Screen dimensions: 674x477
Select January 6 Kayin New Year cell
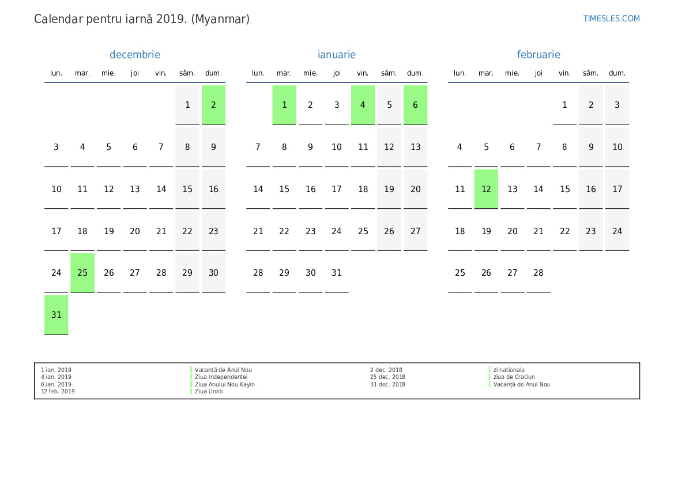pyautogui.click(x=415, y=105)
